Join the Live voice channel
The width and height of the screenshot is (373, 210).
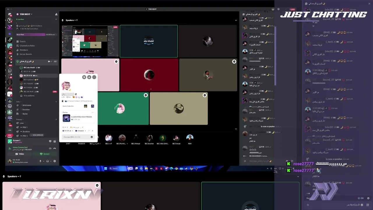(x=22, y=123)
